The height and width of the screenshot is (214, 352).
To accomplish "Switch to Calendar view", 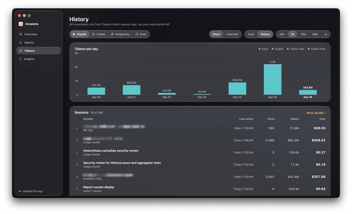I will [x=232, y=34].
